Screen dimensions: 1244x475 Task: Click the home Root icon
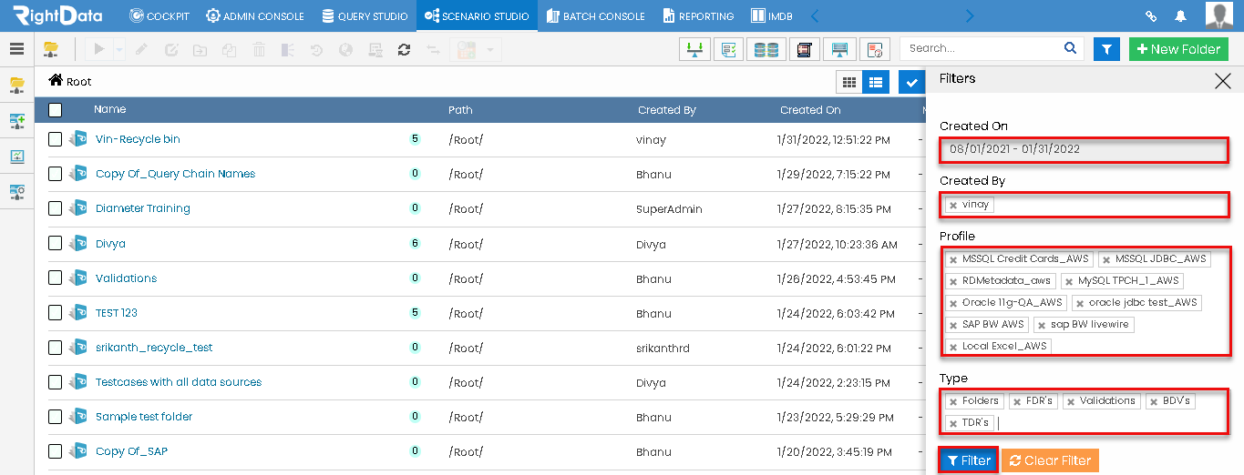coord(56,81)
